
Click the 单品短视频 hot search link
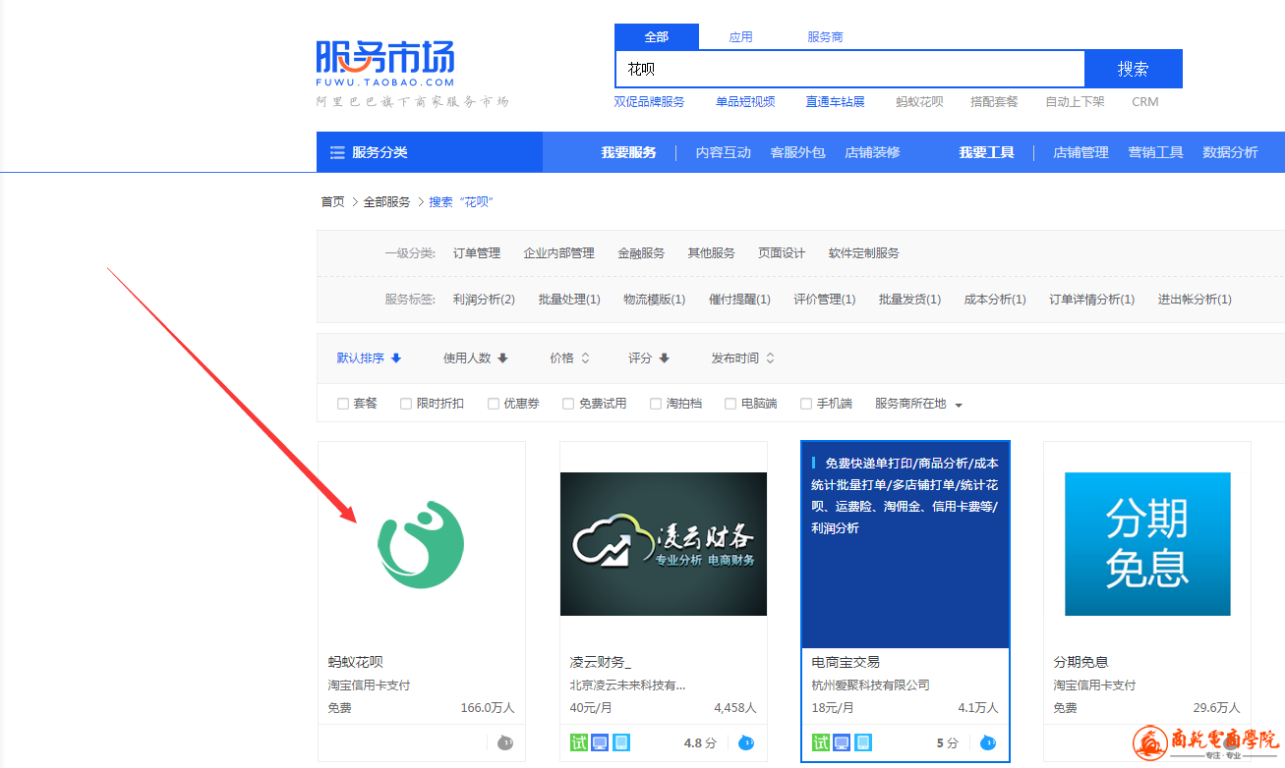pyautogui.click(x=745, y=101)
